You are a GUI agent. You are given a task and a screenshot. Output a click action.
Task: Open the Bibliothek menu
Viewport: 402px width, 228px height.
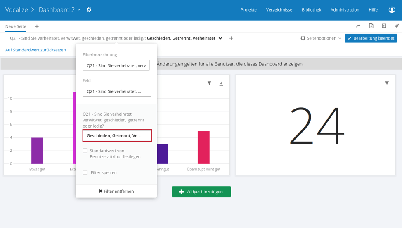311,10
